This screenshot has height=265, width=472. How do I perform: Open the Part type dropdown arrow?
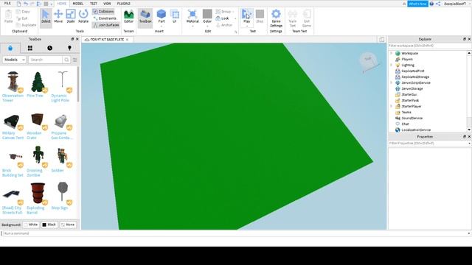pos(162,26)
